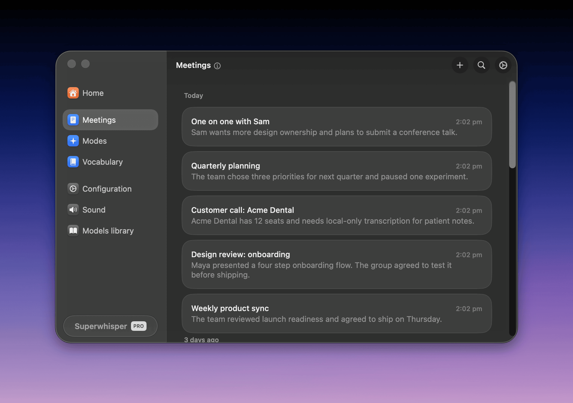
Task: Click the first gray window control button
Action: coord(72,64)
